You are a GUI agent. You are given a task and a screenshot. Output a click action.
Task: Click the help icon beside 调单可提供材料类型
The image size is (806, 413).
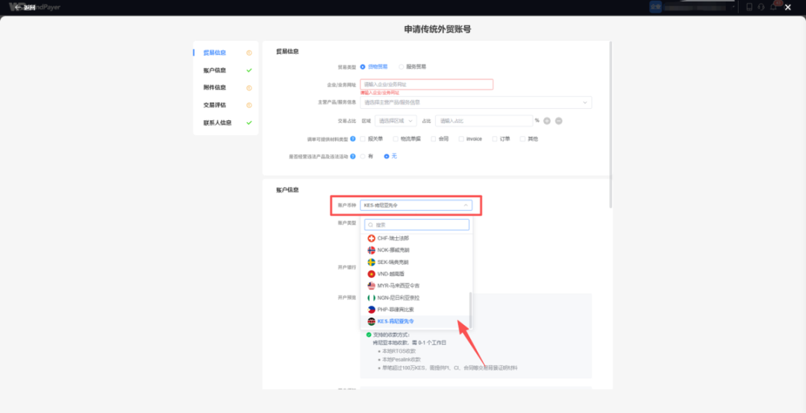[352, 139]
